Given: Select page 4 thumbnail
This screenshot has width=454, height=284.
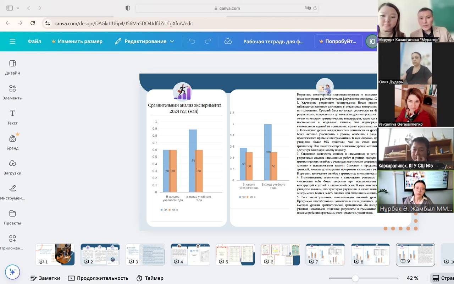Looking at the screenshot, I should [190, 255].
